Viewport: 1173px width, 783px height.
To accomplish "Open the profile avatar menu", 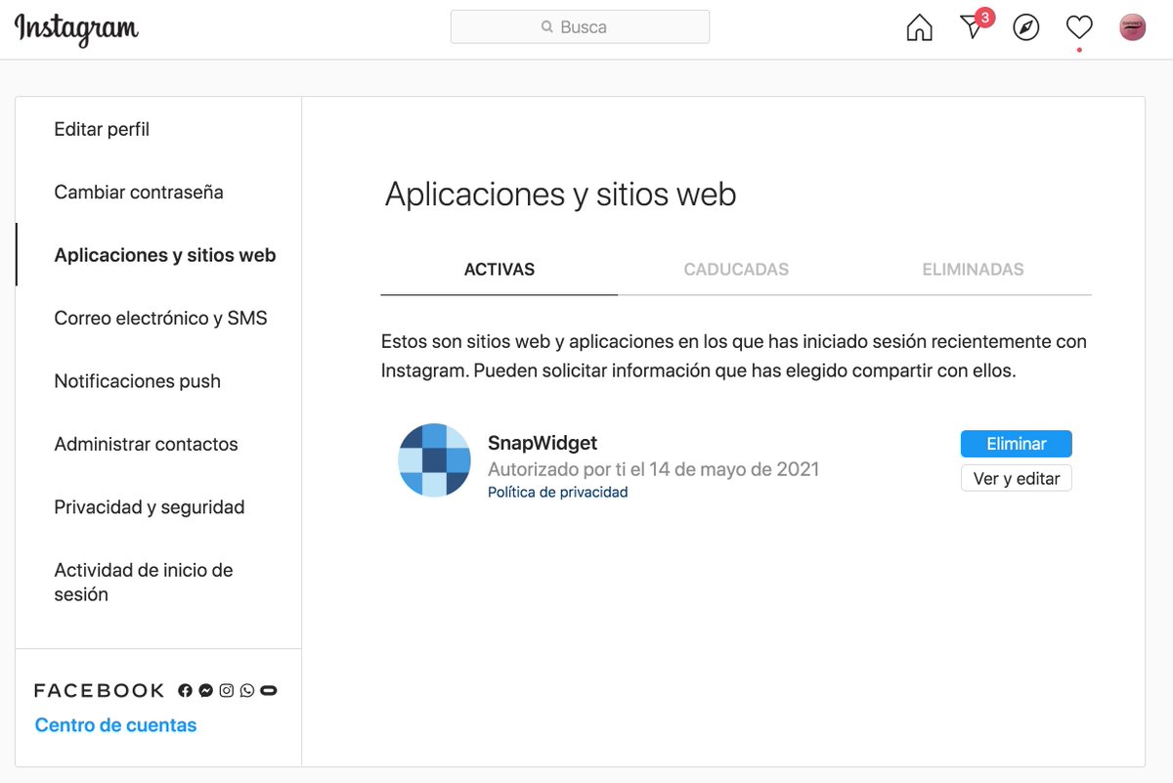I will click(x=1132, y=27).
